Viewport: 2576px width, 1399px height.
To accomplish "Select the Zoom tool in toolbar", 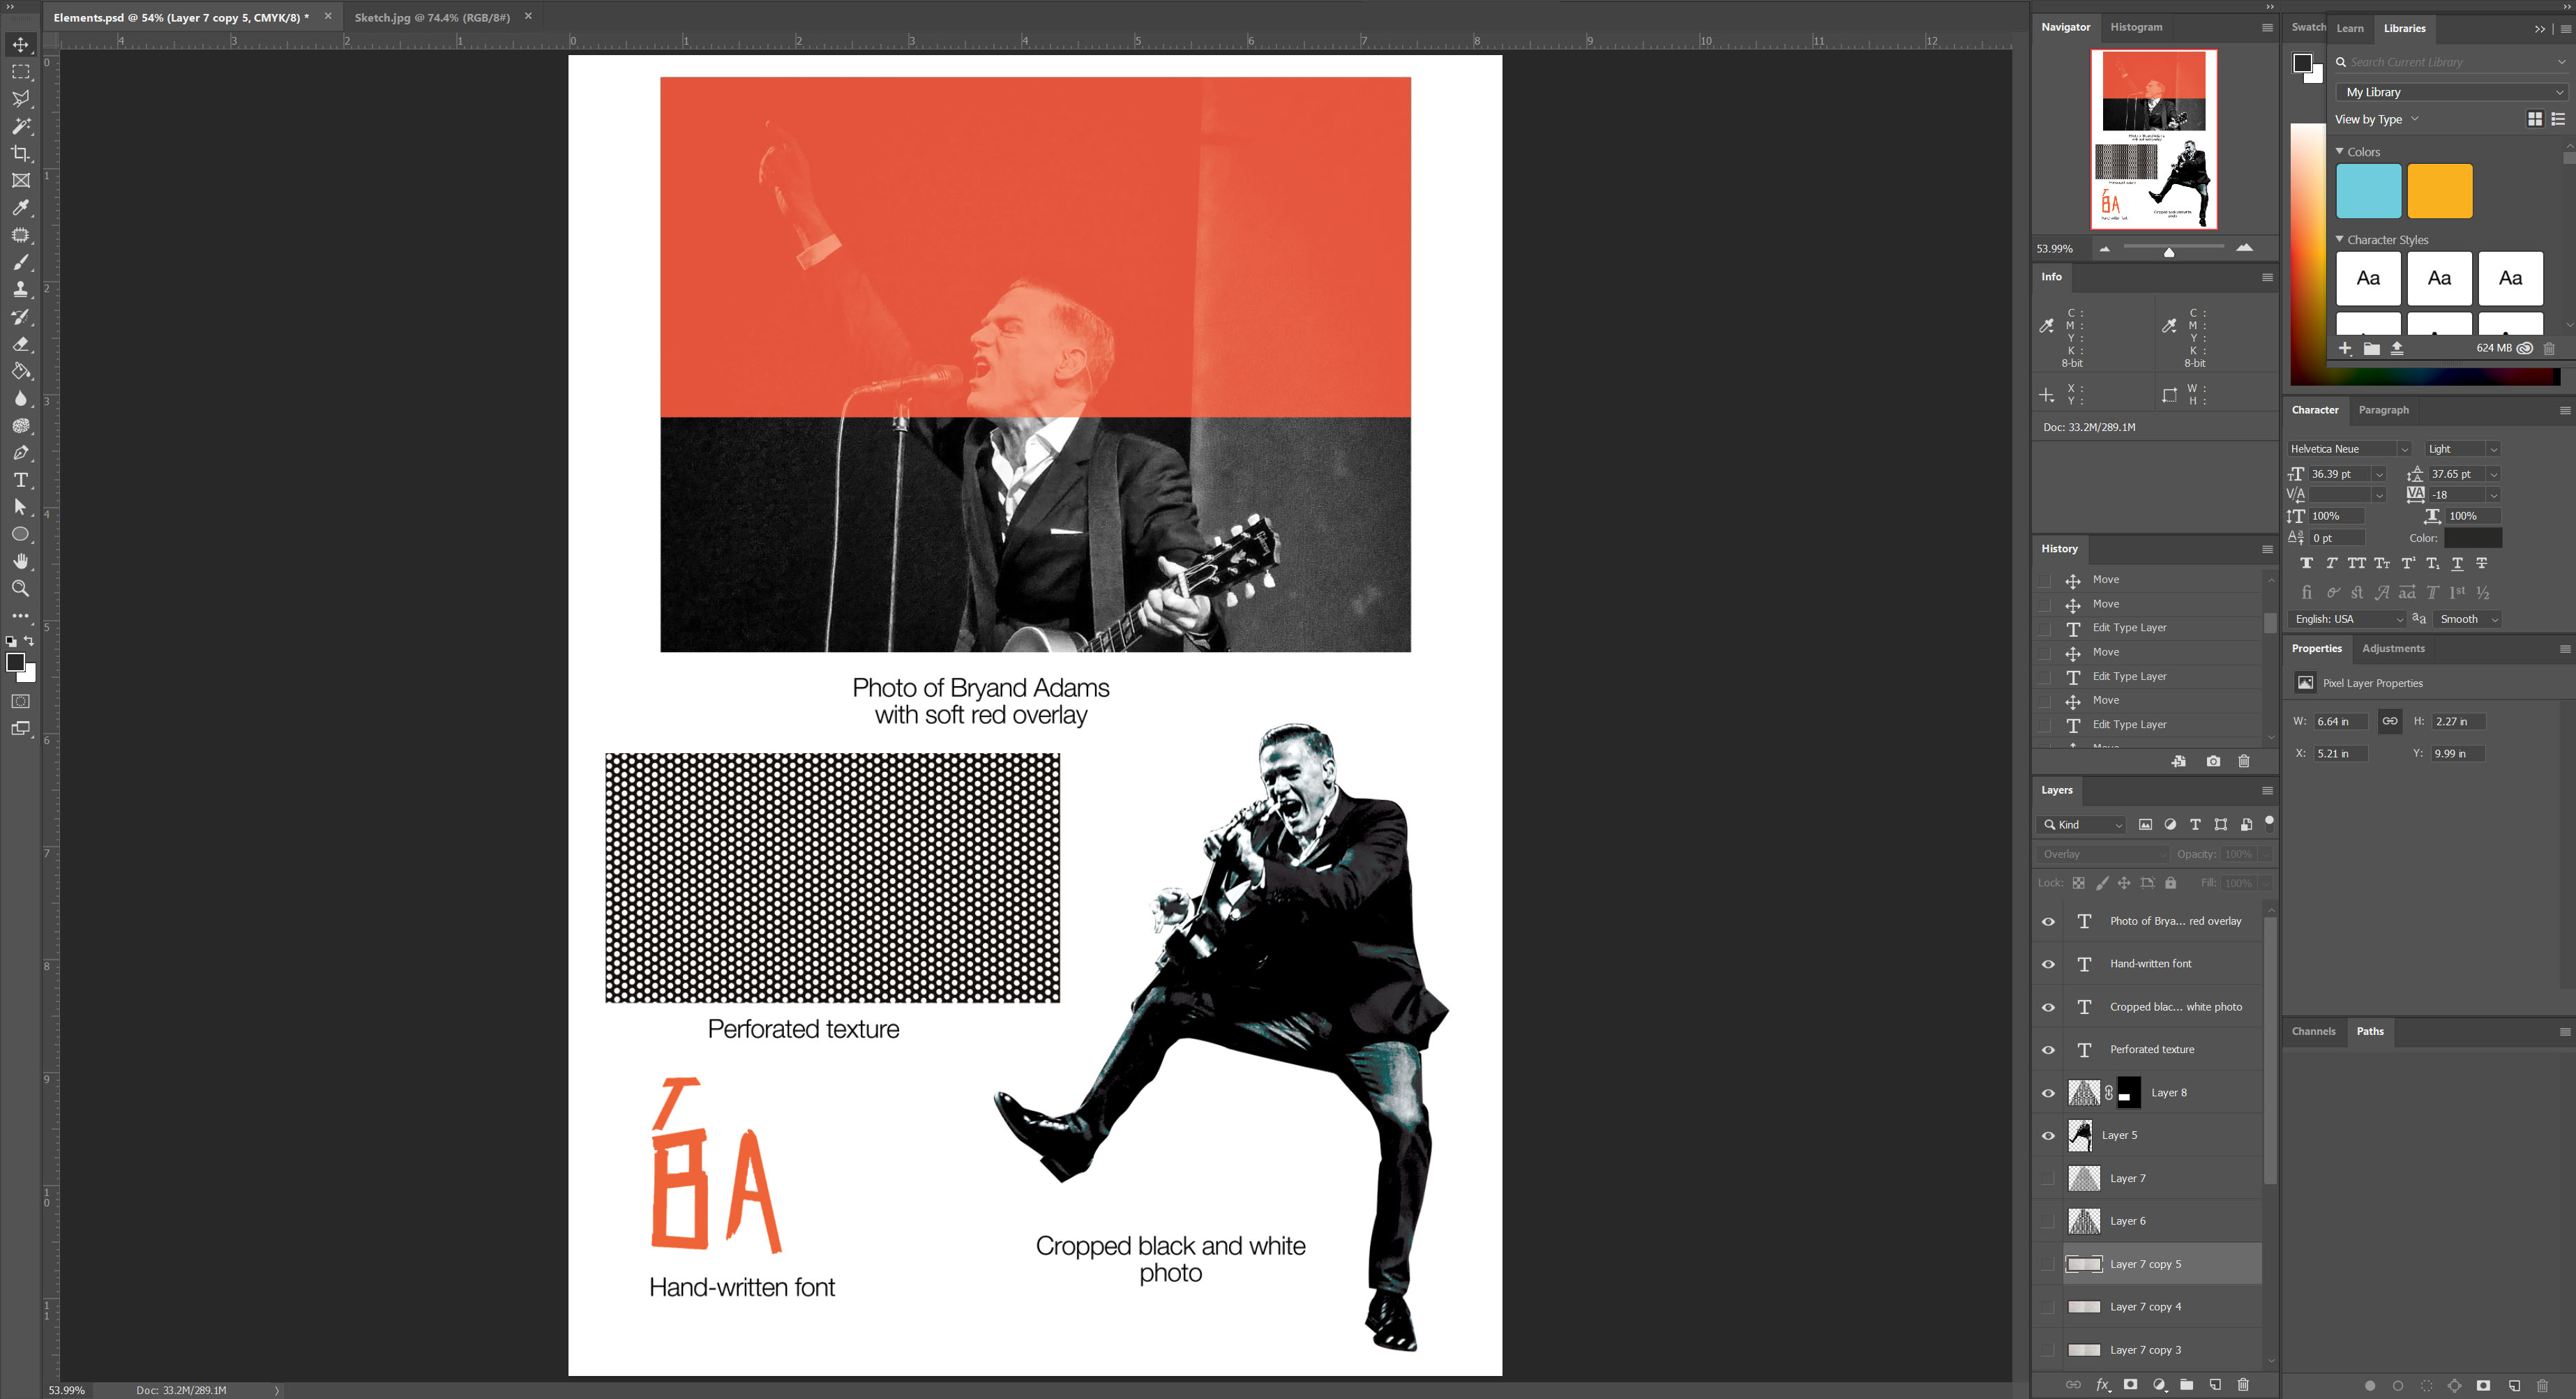I will pyautogui.click(x=20, y=589).
